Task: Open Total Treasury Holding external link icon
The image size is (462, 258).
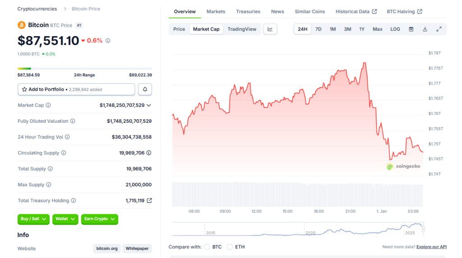Action: click(149, 201)
